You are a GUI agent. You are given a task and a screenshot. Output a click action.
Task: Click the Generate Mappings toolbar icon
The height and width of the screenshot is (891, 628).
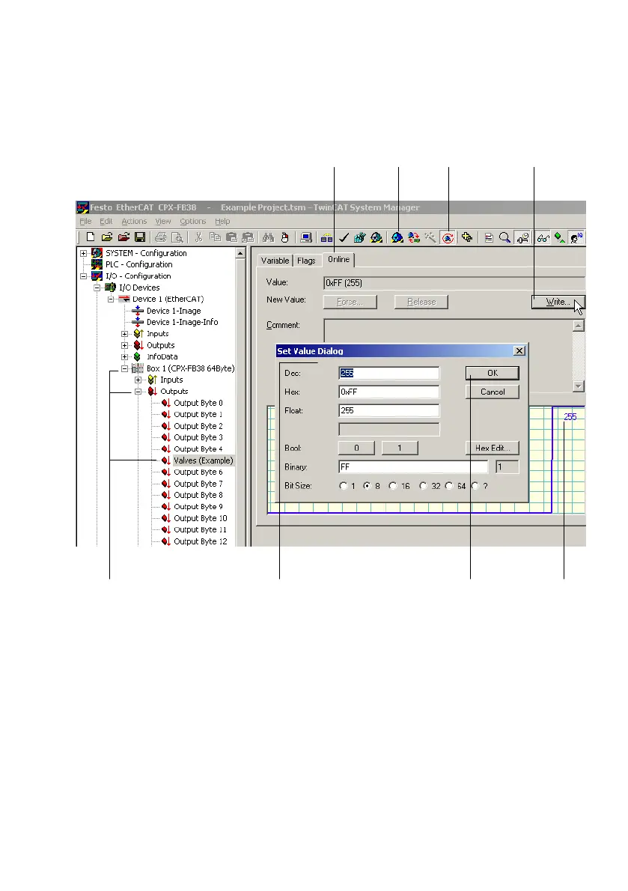click(327, 237)
